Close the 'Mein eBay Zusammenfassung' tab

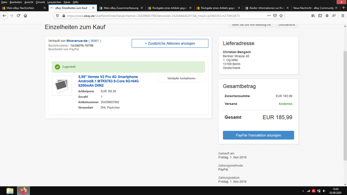[x=142, y=8]
